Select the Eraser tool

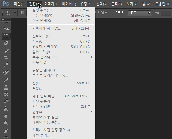pyautogui.click(x=6, y=102)
